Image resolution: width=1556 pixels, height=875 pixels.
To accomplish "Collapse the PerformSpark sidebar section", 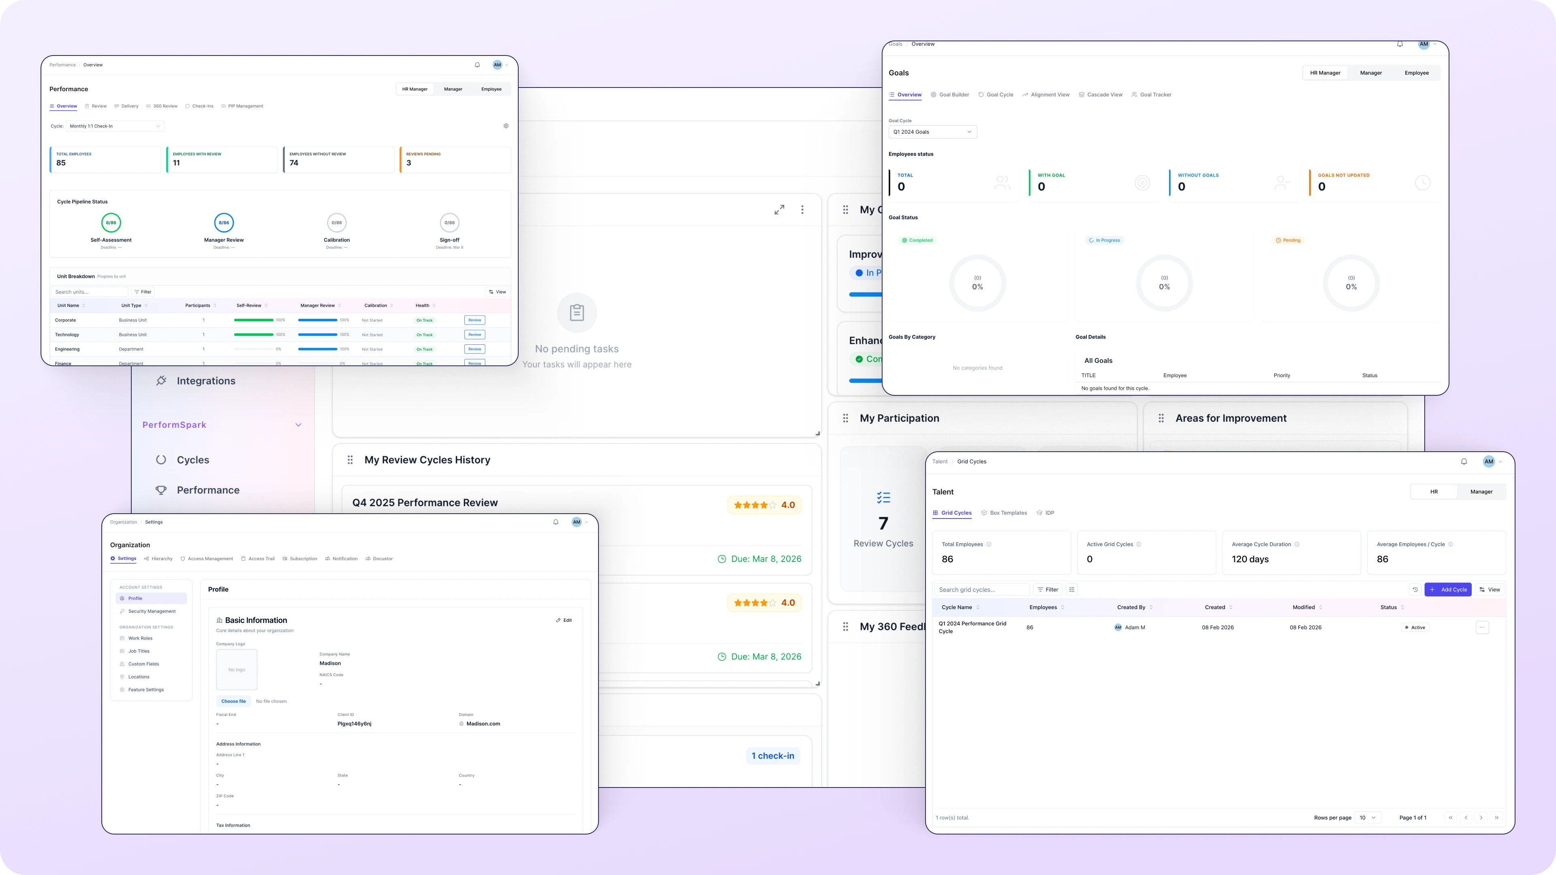I will point(298,425).
